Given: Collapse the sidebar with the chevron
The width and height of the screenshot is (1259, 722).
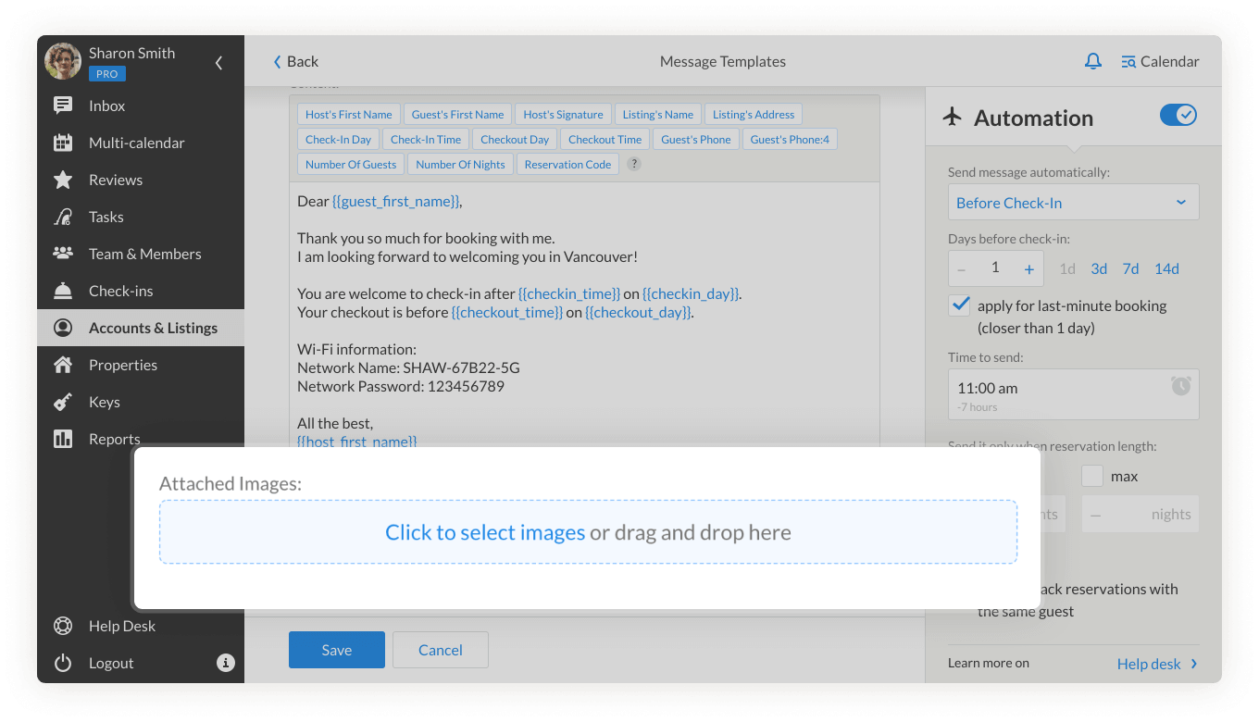Looking at the screenshot, I should click(x=219, y=63).
